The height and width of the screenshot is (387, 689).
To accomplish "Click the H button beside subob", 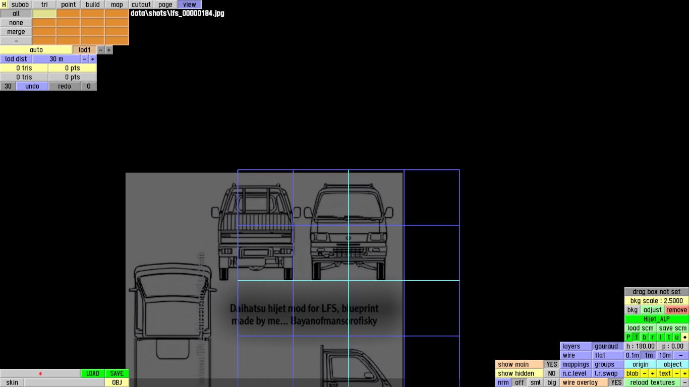I will 4,5.
